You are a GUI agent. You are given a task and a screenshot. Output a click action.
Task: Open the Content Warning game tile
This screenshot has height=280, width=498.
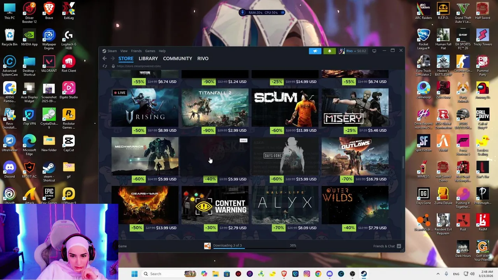click(x=215, y=205)
